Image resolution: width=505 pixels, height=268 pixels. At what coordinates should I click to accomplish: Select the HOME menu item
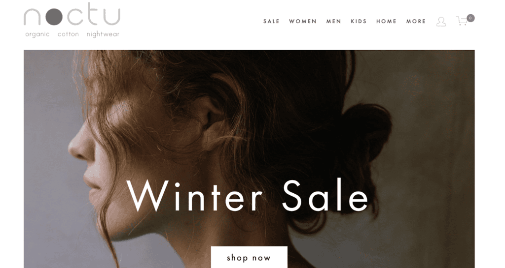pyautogui.click(x=387, y=21)
